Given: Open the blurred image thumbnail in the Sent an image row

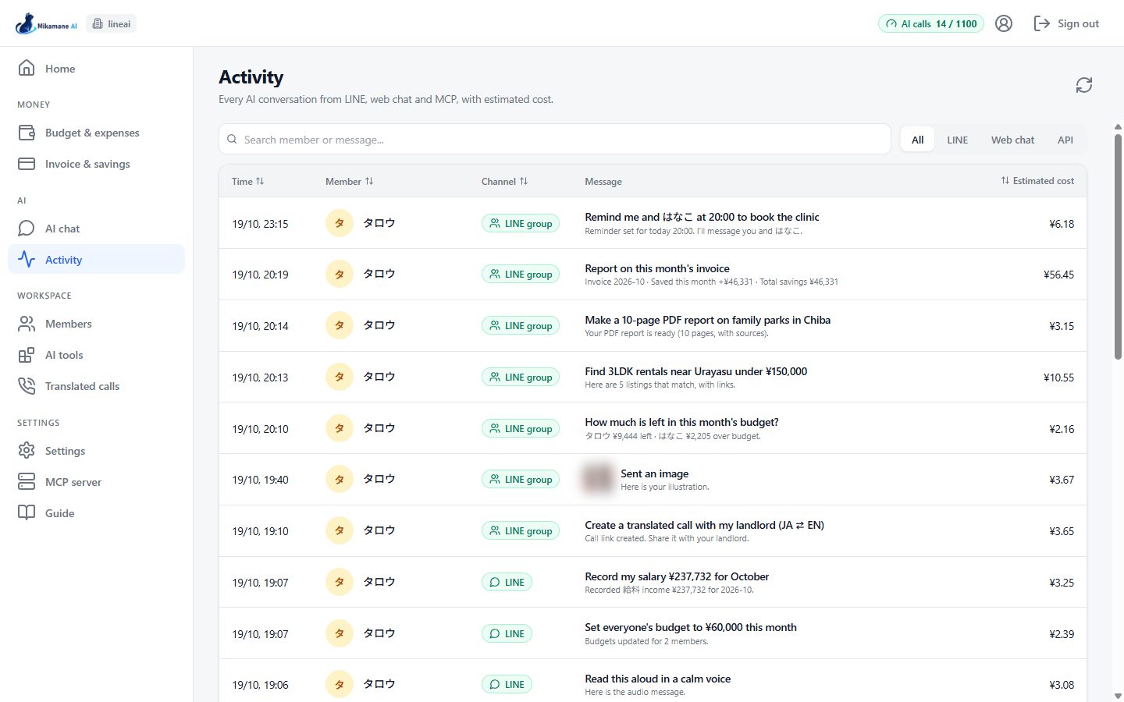Looking at the screenshot, I should pos(598,479).
